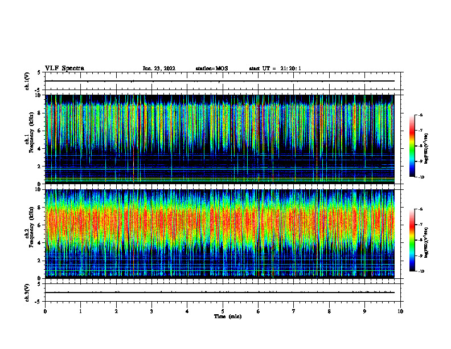
Task: Click the "station=MOS" header label
Action: point(212,68)
